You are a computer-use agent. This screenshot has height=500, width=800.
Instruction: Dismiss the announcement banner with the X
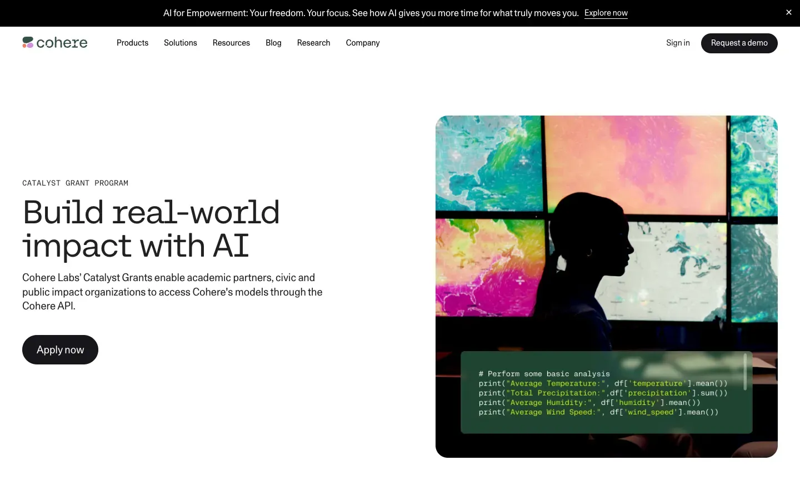(789, 12)
